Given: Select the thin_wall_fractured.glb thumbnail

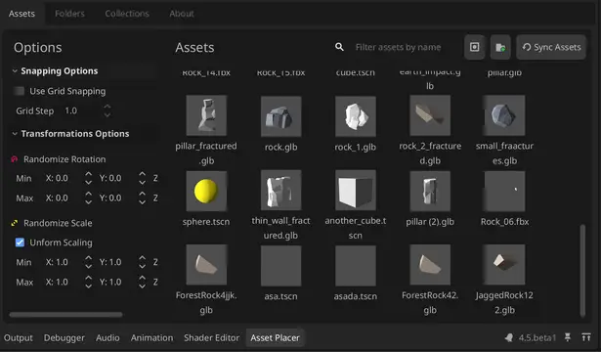Looking at the screenshot, I should pos(280,191).
